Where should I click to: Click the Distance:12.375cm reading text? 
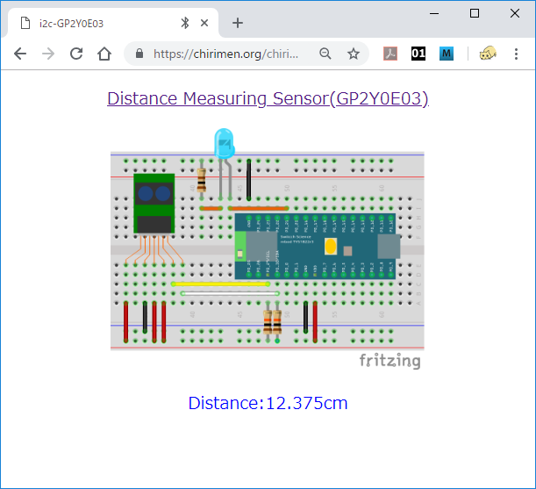tap(268, 403)
